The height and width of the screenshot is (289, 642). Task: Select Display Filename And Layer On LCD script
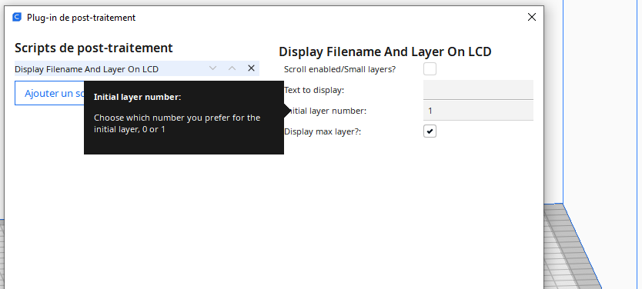point(137,68)
